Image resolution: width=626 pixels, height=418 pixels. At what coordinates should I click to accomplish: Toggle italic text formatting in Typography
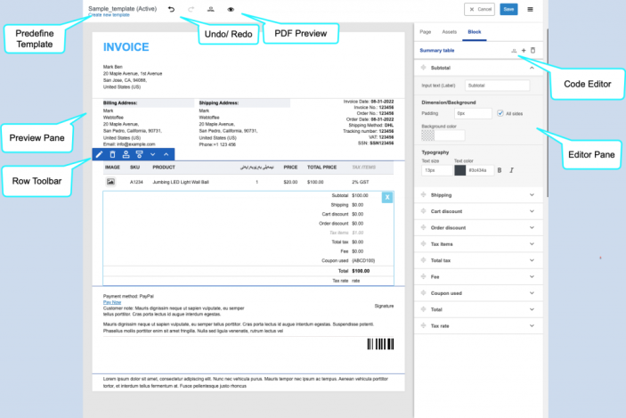pos(511,170)
